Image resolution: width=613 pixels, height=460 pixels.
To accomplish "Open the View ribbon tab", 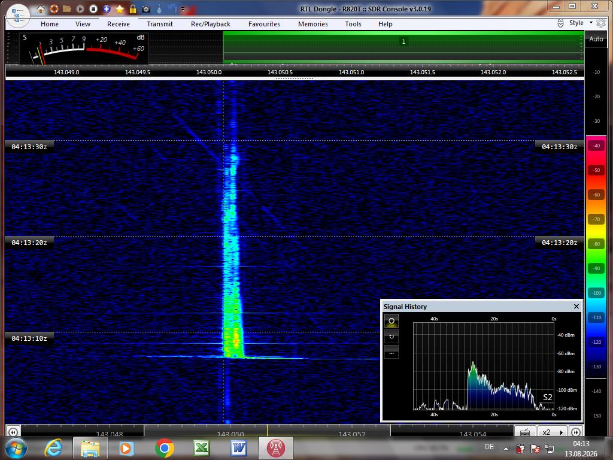I will click(x=83, y=24).
